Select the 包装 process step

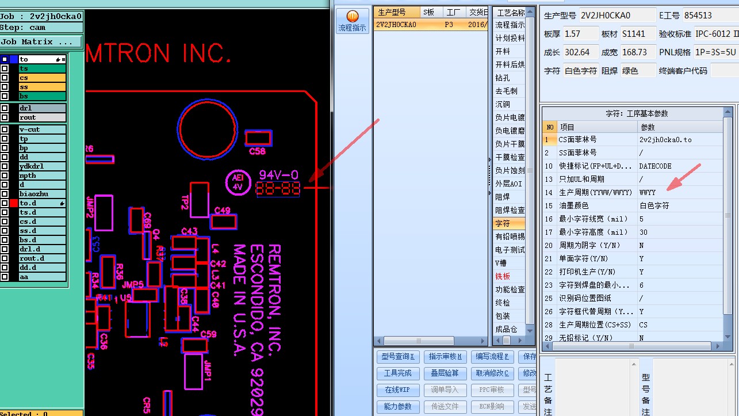click(510, 316)
